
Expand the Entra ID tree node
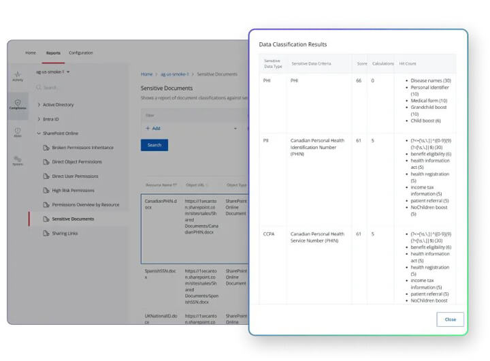tap(39, 119)
